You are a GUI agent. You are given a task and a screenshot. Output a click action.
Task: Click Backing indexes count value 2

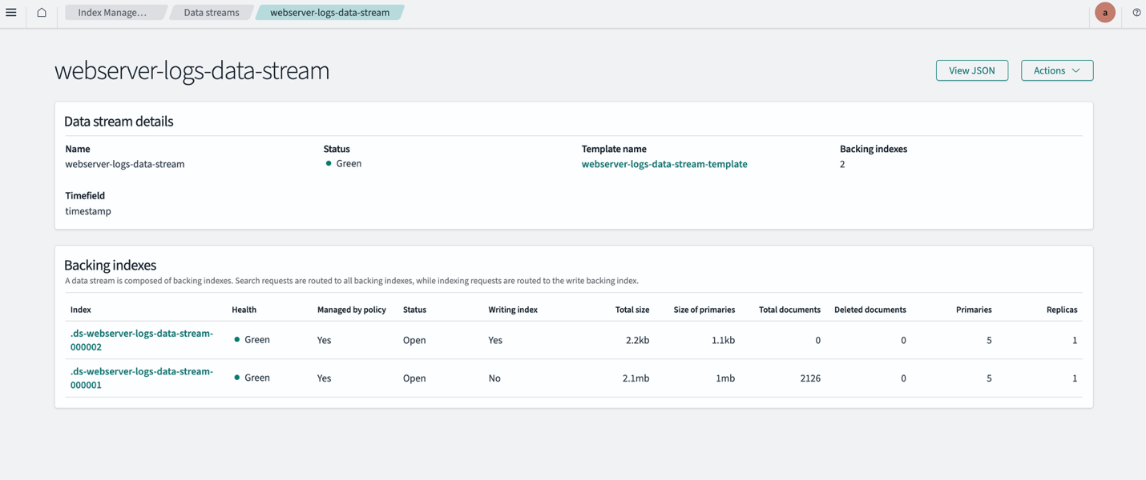[842, 164]
